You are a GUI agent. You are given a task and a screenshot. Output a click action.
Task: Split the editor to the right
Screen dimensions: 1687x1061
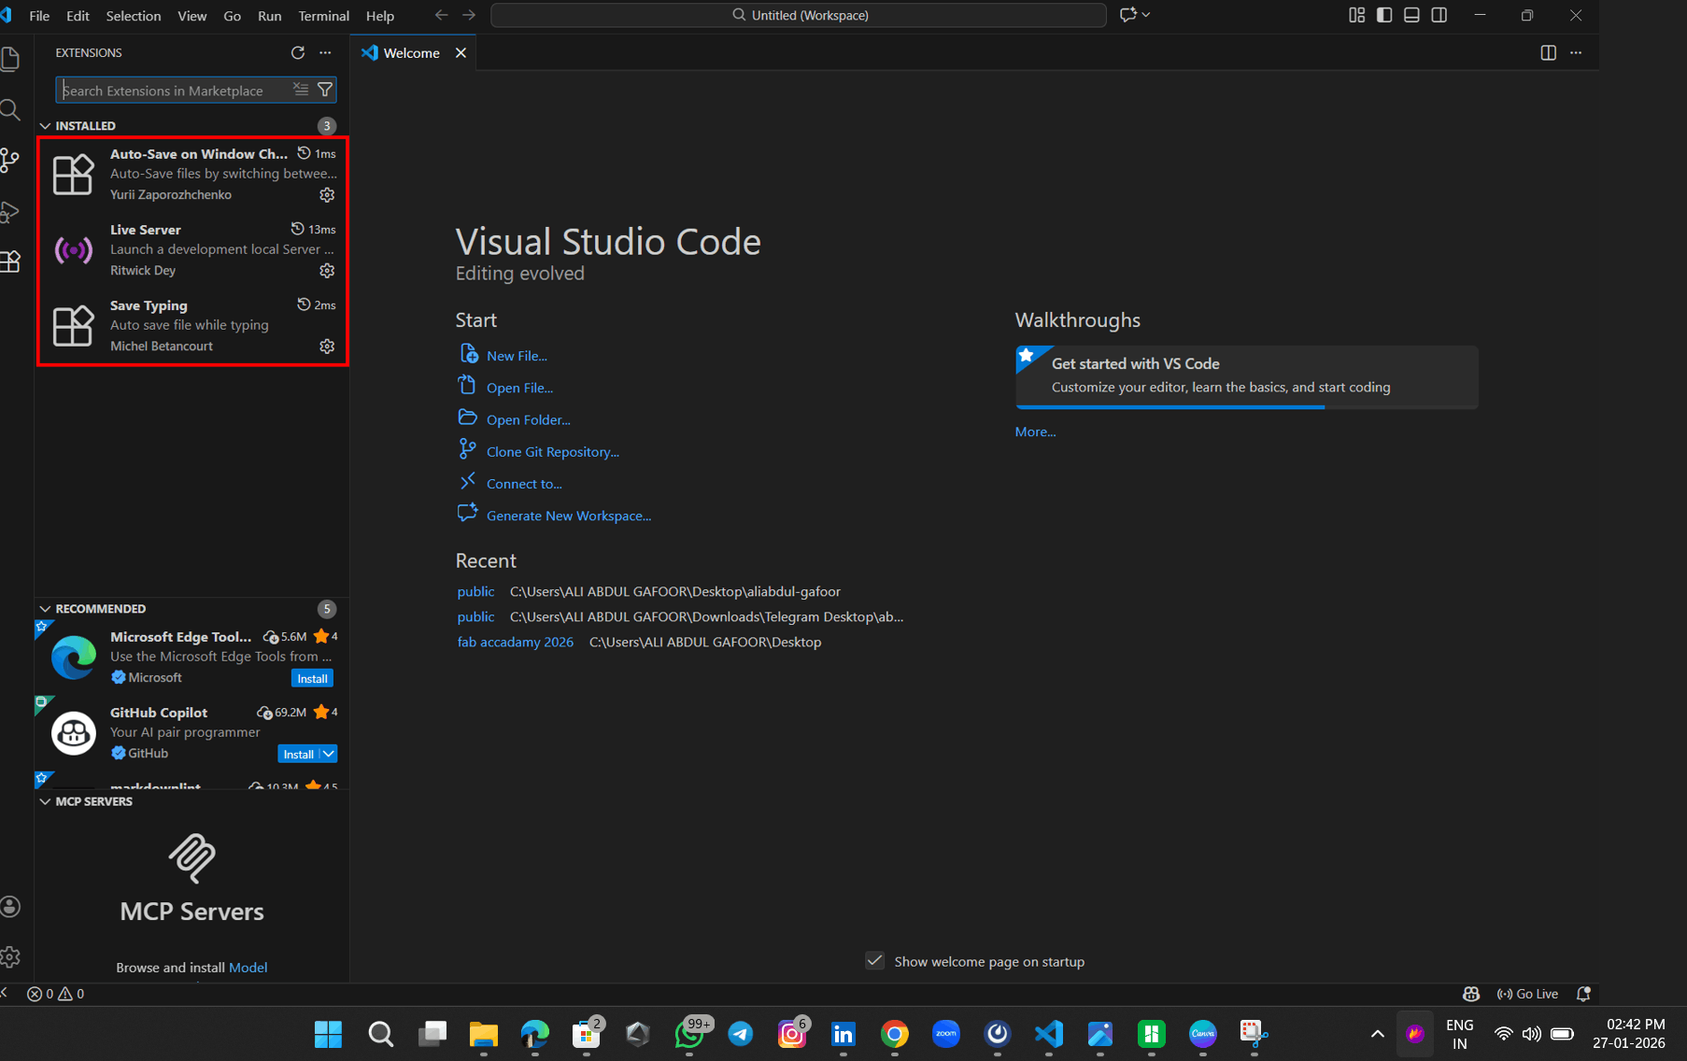tap(1549, 53)
